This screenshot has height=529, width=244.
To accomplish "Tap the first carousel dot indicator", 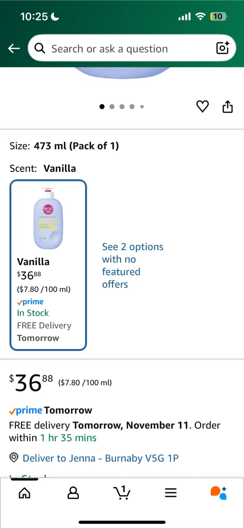I will [x=102, y=107].
